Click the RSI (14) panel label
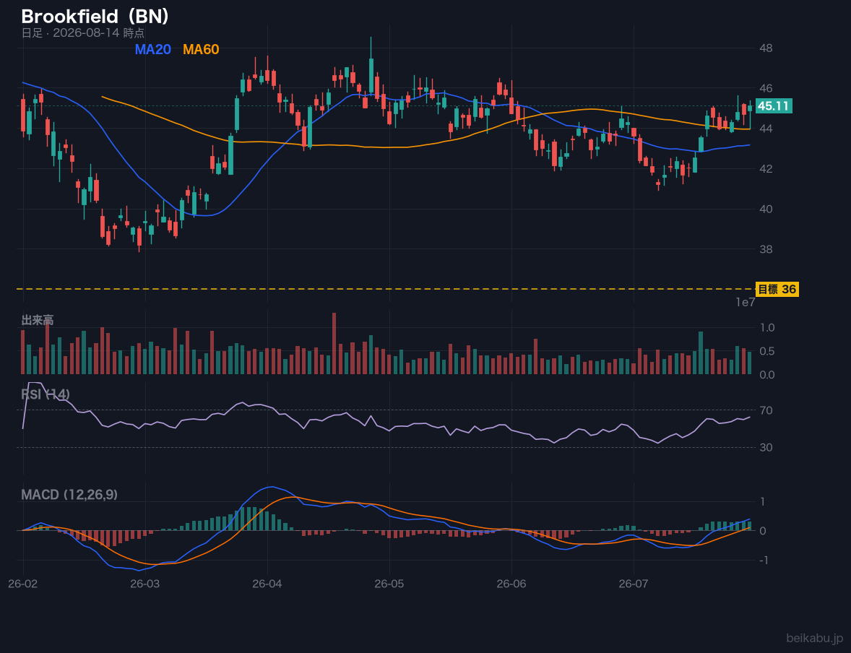The image size is (851, 653). pos(46,394)
